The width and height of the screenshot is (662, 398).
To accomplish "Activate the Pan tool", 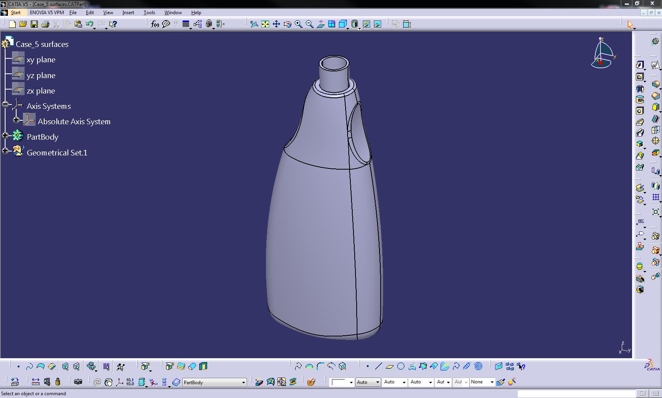I will click(277, 24).
